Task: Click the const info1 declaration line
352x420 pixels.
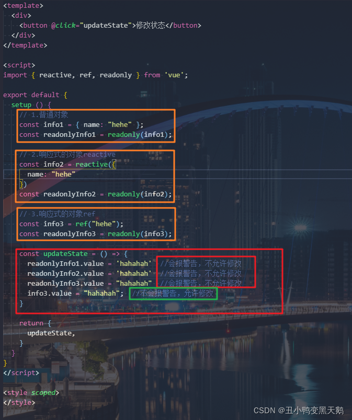Action: point(81,124)
